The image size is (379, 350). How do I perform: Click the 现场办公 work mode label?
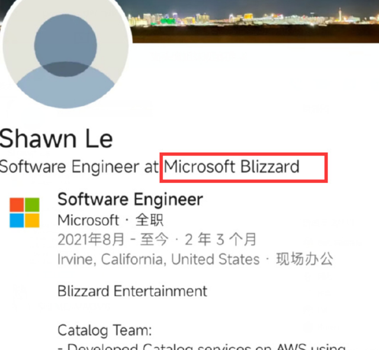[304, 259]
